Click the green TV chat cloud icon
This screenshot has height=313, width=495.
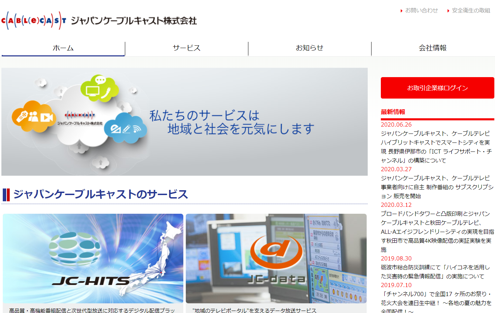[x=100, y=88]
